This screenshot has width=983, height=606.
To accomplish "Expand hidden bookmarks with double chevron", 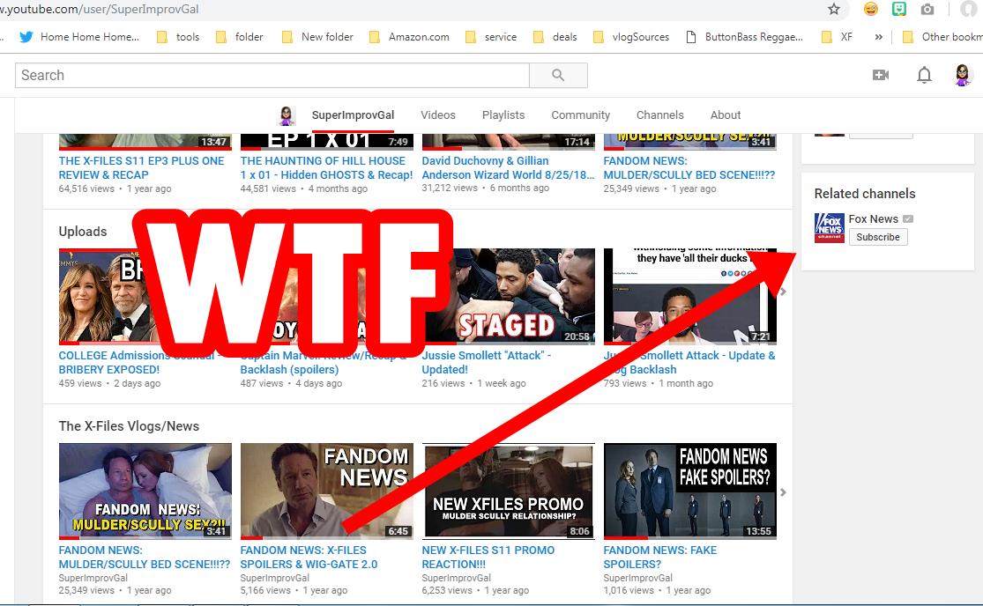I will pyautogui.click(x=878, y=37).
